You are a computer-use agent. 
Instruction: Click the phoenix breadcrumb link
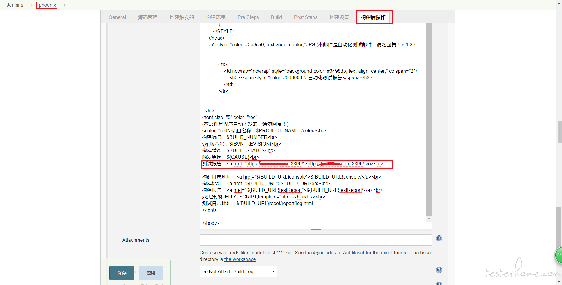coord(47,5)
